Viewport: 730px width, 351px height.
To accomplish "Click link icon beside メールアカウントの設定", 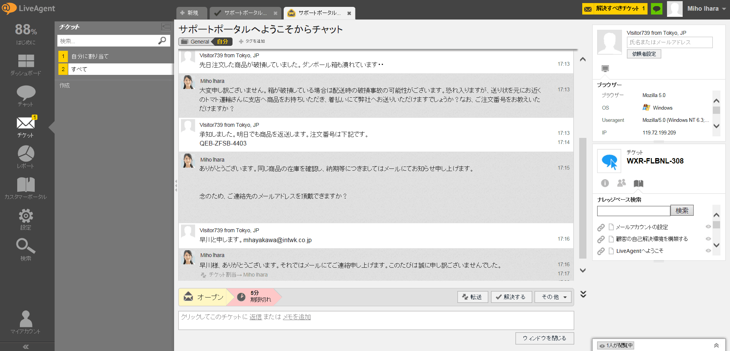I will click(x=601, y=228).
